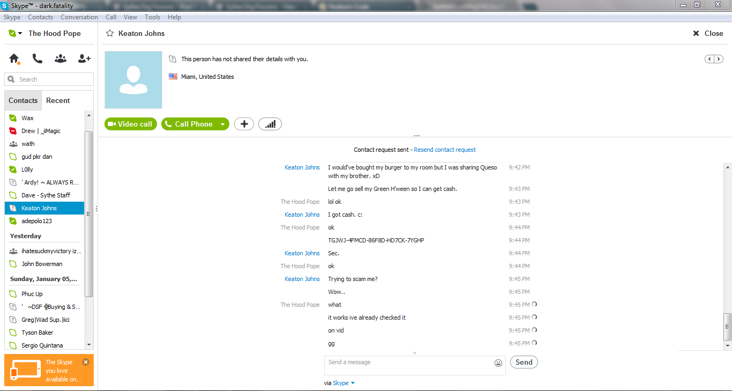Open the Skype menu
The height and width of the screenshot is (391, 732).
[12, 17]
